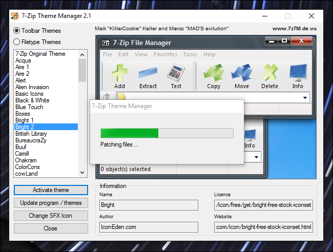333x252 pixels.
Task: Click the Test calculator icon
Action: pyautogui.click(x=176, y=73)
